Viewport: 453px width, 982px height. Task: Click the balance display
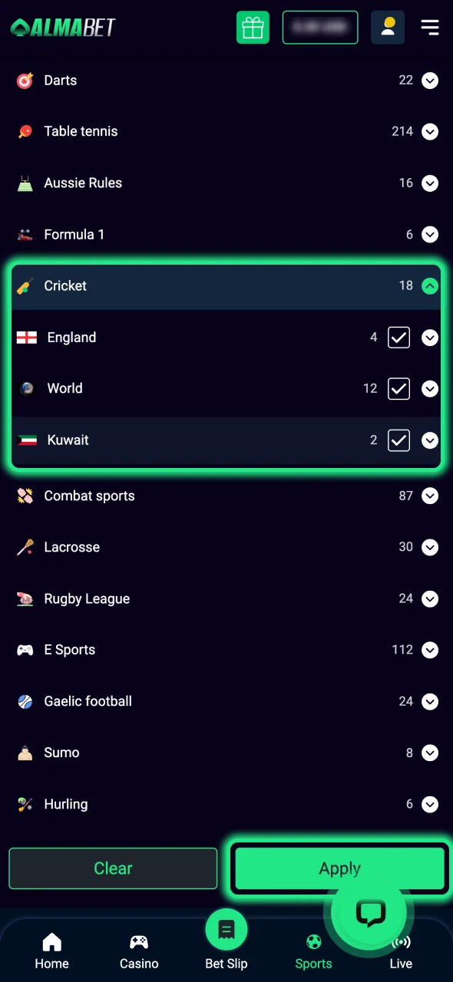pos(320,28)
